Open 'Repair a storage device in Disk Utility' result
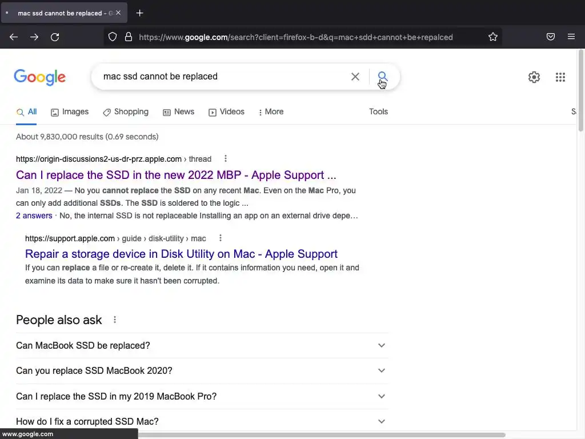 coord(181,254)
